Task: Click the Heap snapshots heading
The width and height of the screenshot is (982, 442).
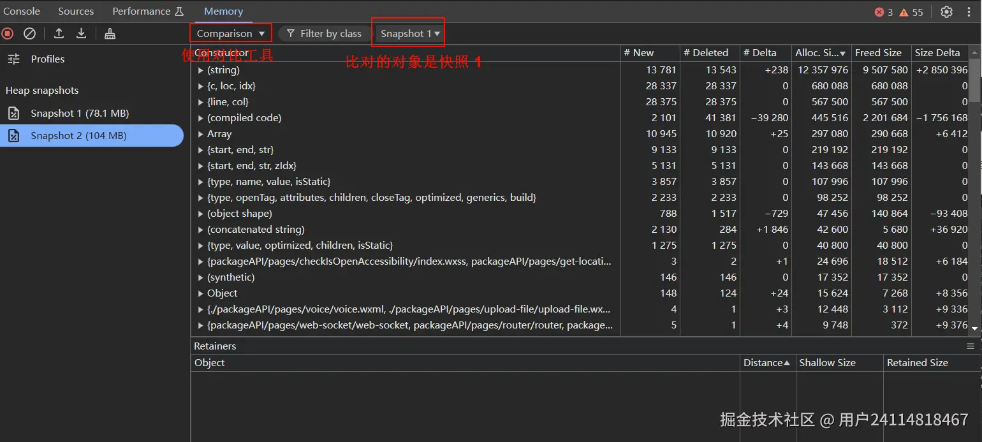Action: [42, 91]
